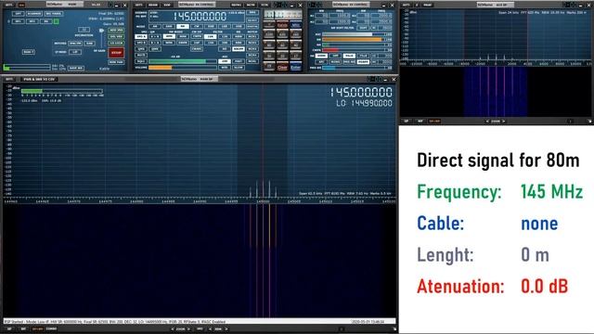Open the decimation value box
This screenshot has height=334, width=594.
(x=84, y=30)
